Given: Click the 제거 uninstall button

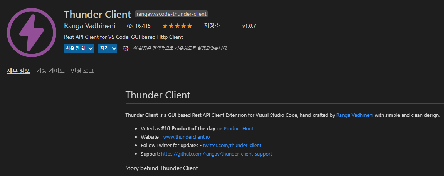Looking at the screenshot, I should coord(104,48).
